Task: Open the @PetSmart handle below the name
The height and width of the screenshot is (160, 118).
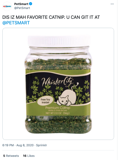Action: 22,8
